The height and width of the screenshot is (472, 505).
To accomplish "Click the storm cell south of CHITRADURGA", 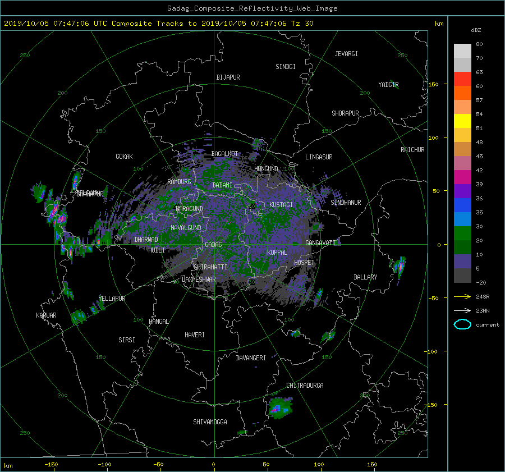I will pyautogui.click(x=280, y=408).
